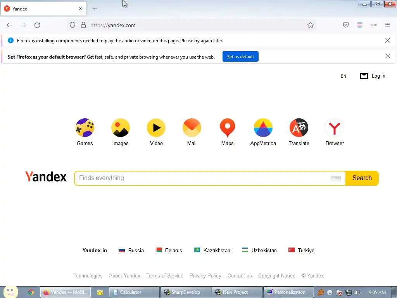Open Yandex Games service icon
The width and height of the screenshot is (397, 298).
[85, 128]
